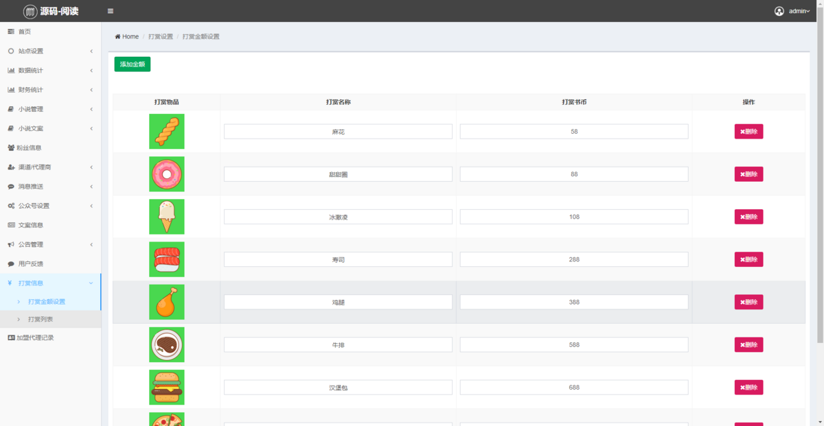This screenshot has width=824, height=426.
Task: Click the 甜甜圈 name input field
Action: pyautogui.click(x=338, y=174)
